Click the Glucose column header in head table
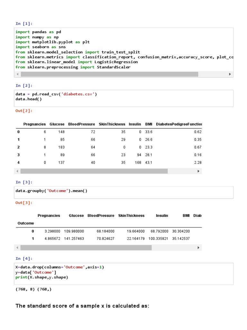Screen dimensions: 247x330 click(57, 124)
